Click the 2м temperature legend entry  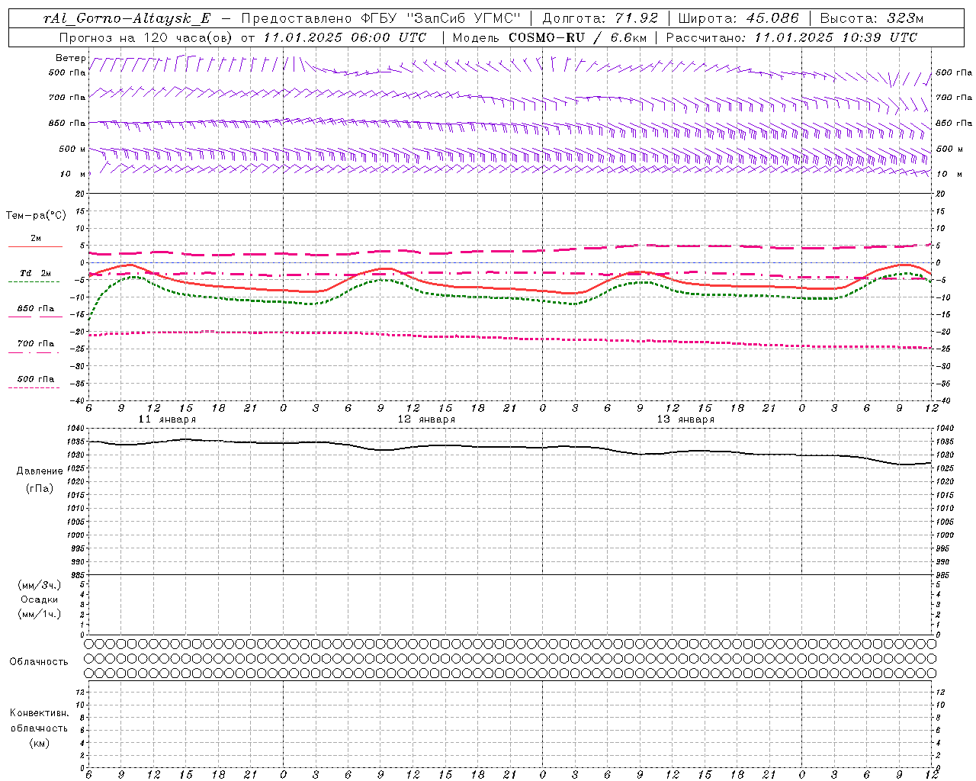tap(36, 239)
